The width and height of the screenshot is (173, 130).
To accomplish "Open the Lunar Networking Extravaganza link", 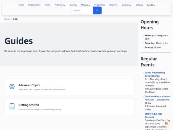I will click(x=155, y=74).
